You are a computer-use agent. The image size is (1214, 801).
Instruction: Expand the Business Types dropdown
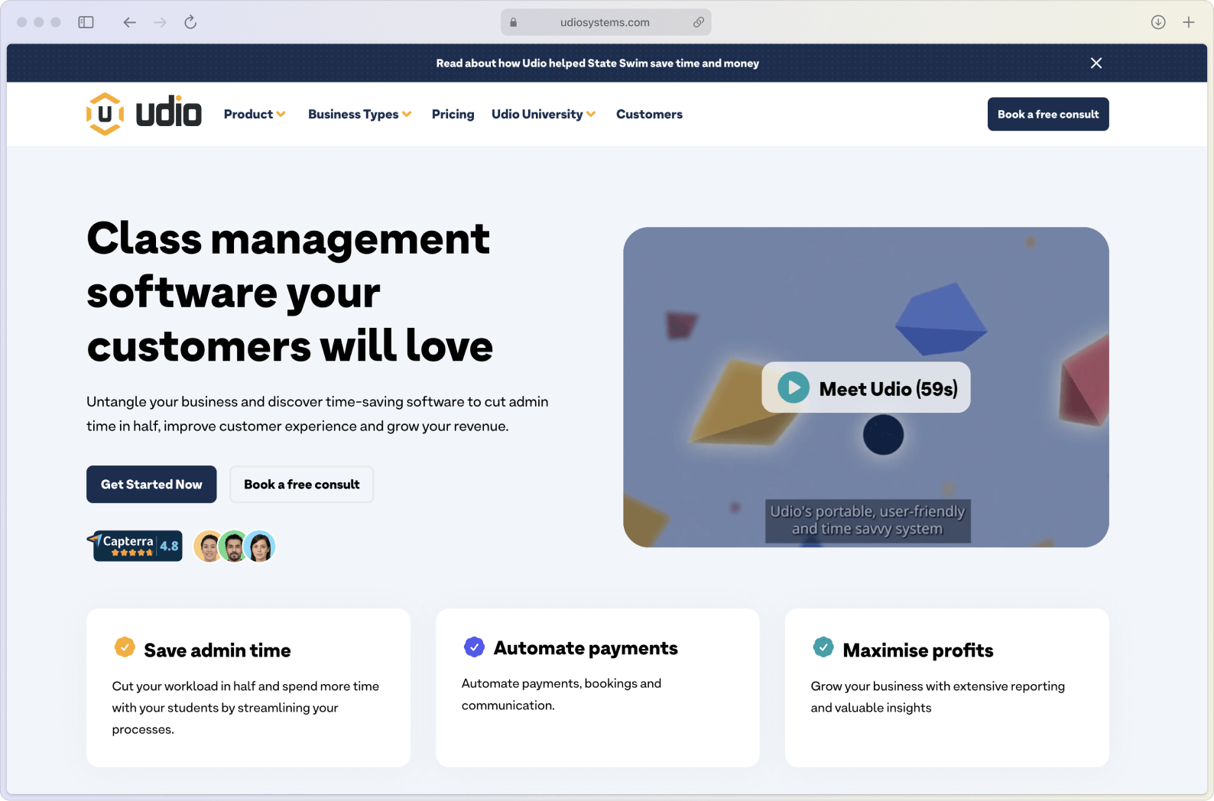click(360, 114)
